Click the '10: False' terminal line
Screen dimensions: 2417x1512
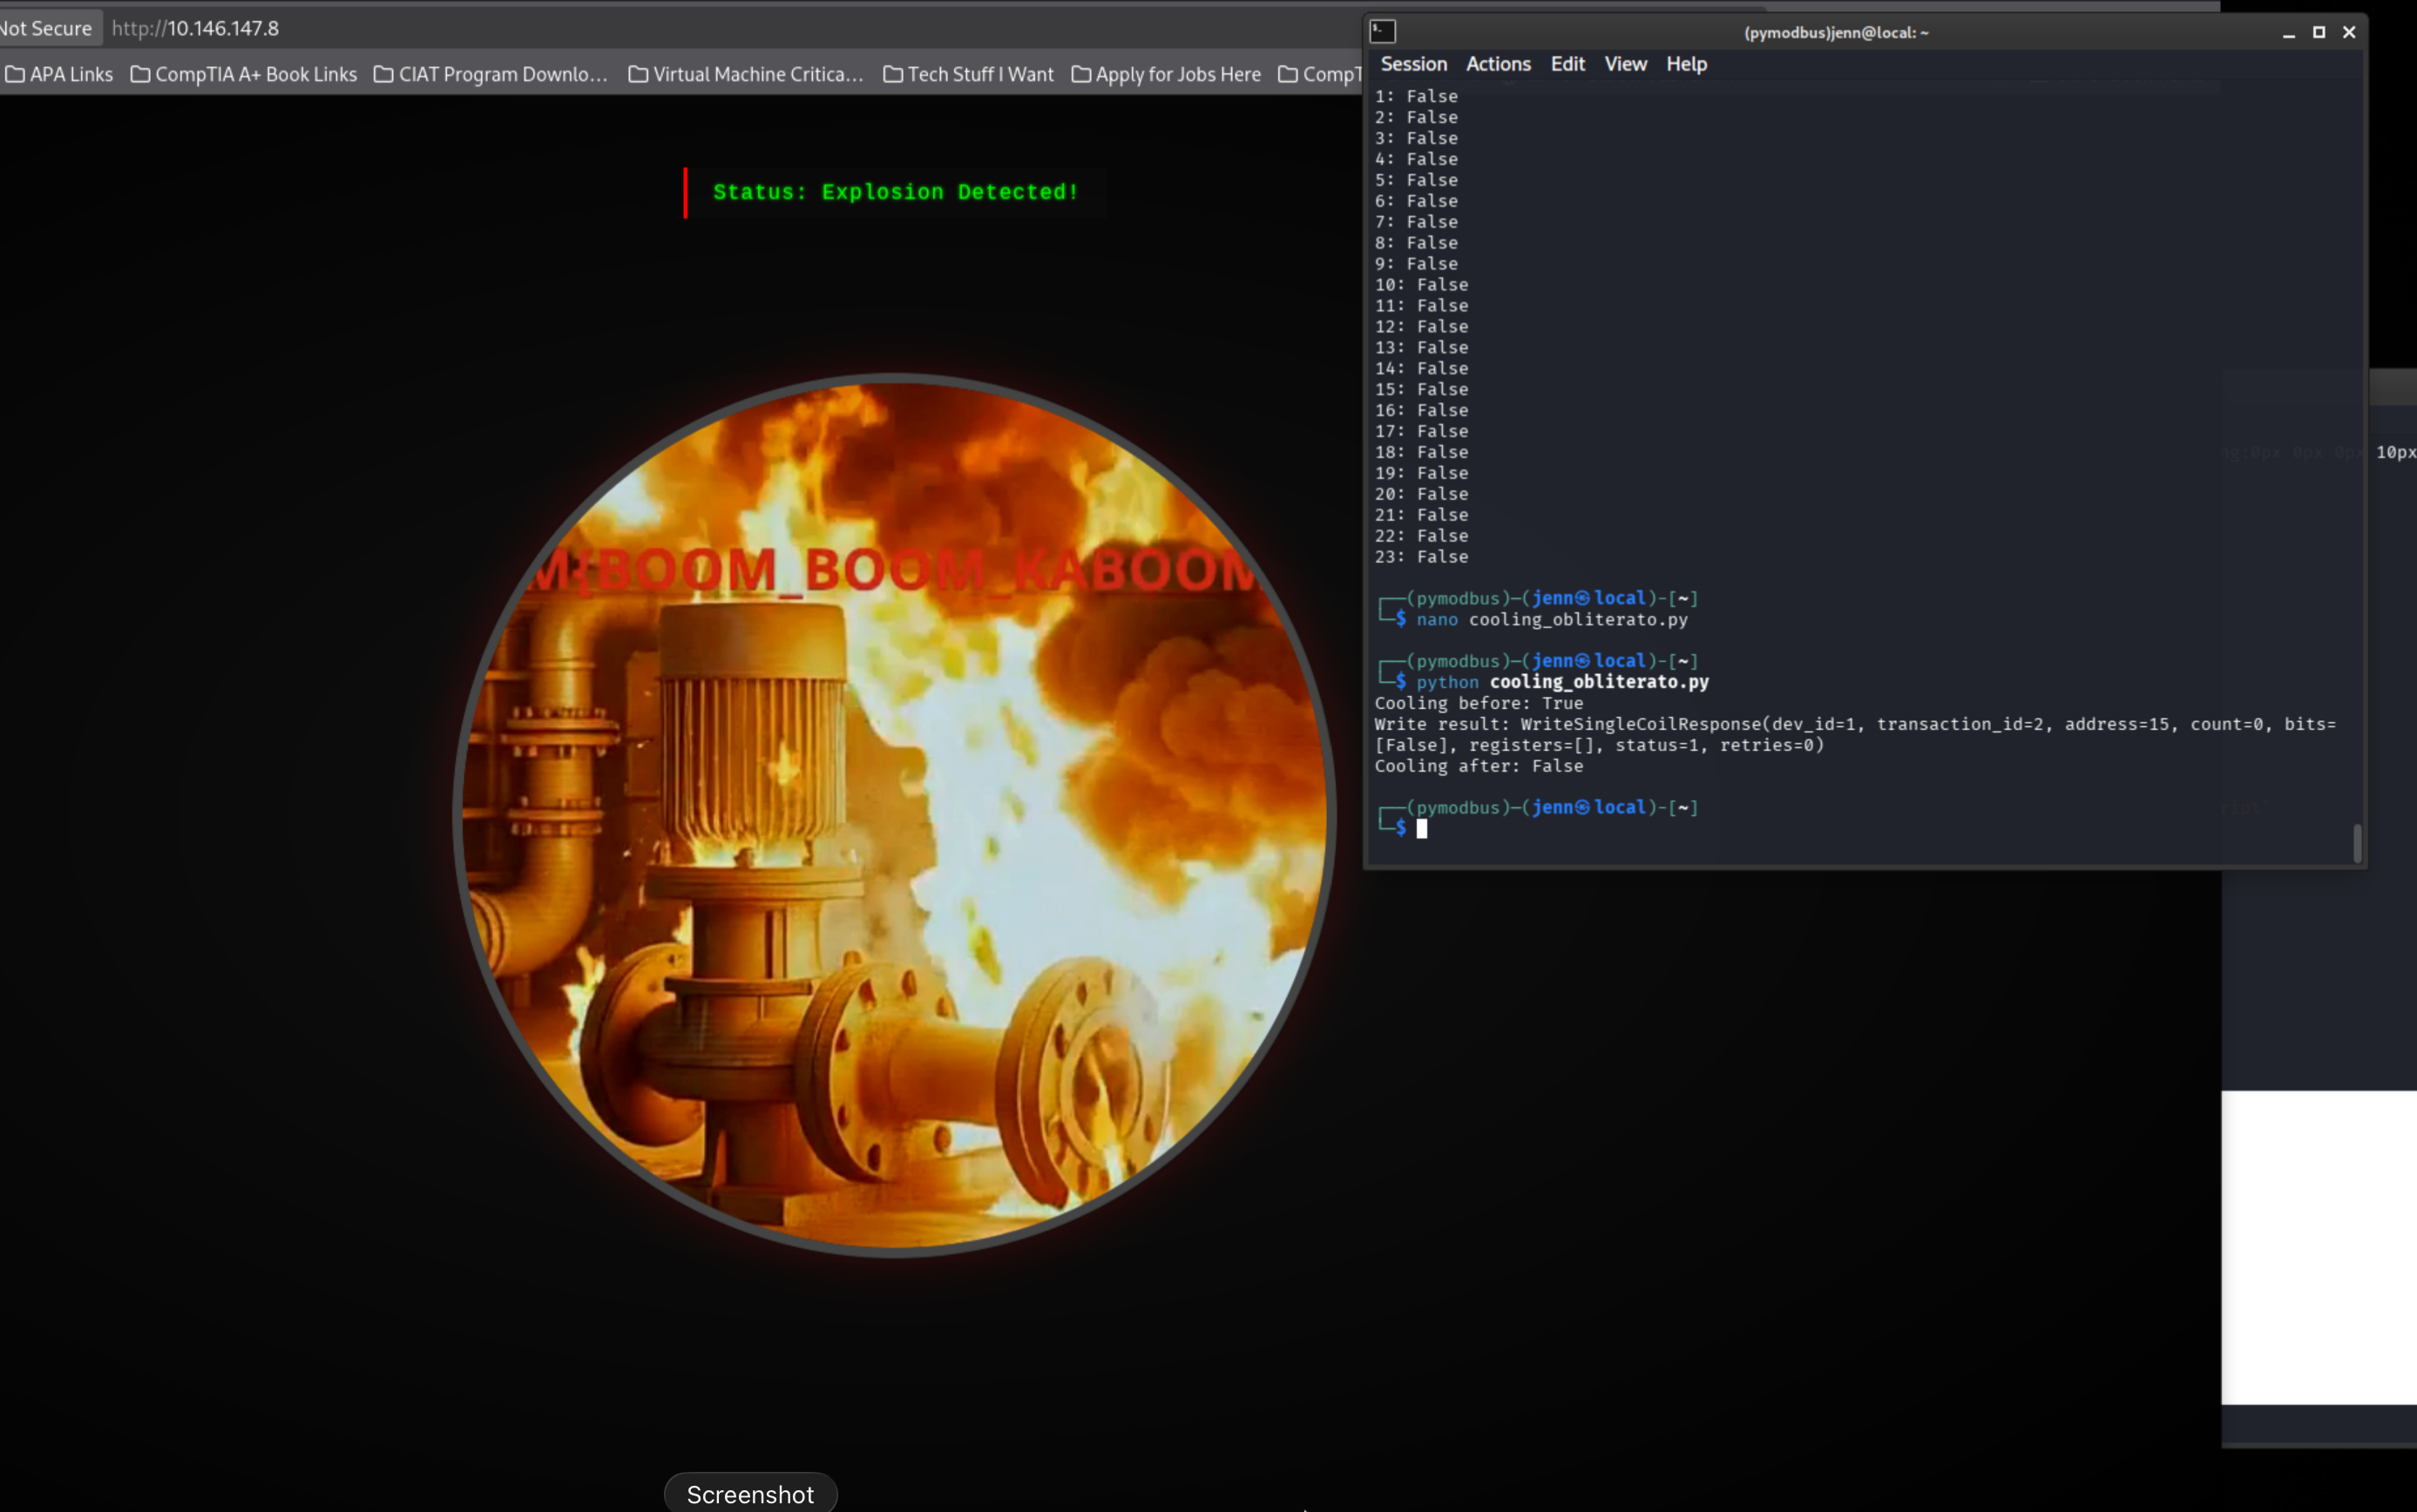click(1422, 285)
